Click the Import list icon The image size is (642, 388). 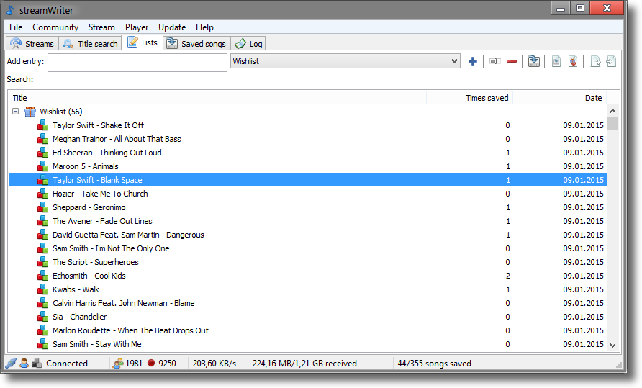[611, 61]
